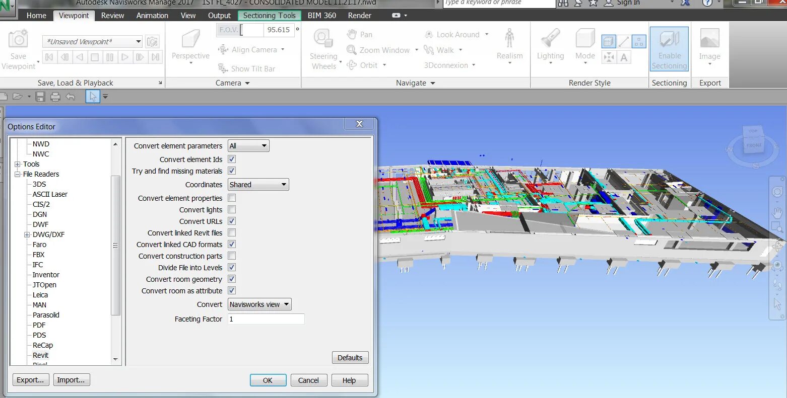
Task: Open the render Mode cube menu
Action: [585, 46]
